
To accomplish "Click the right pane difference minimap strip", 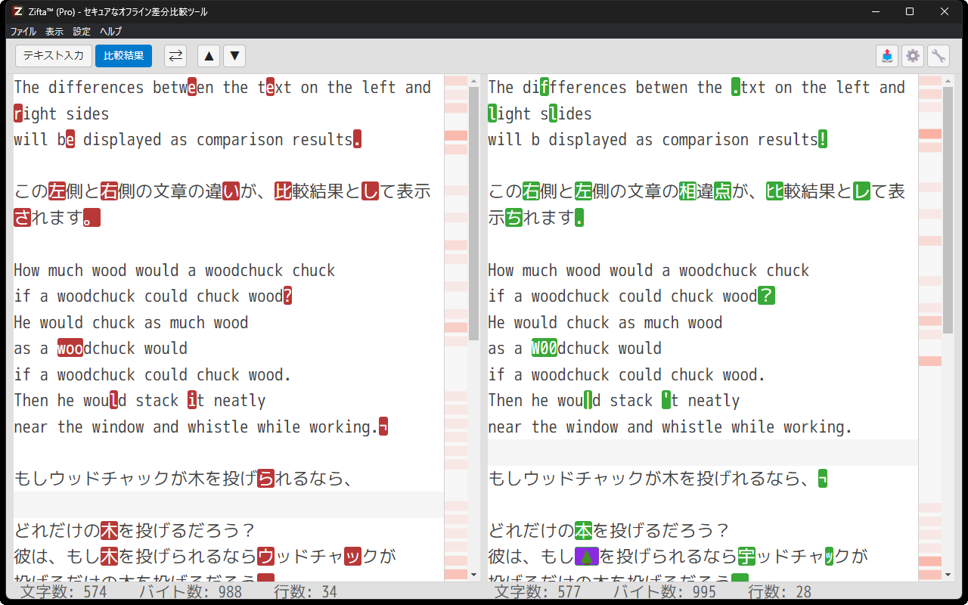I will pos(929,302).
